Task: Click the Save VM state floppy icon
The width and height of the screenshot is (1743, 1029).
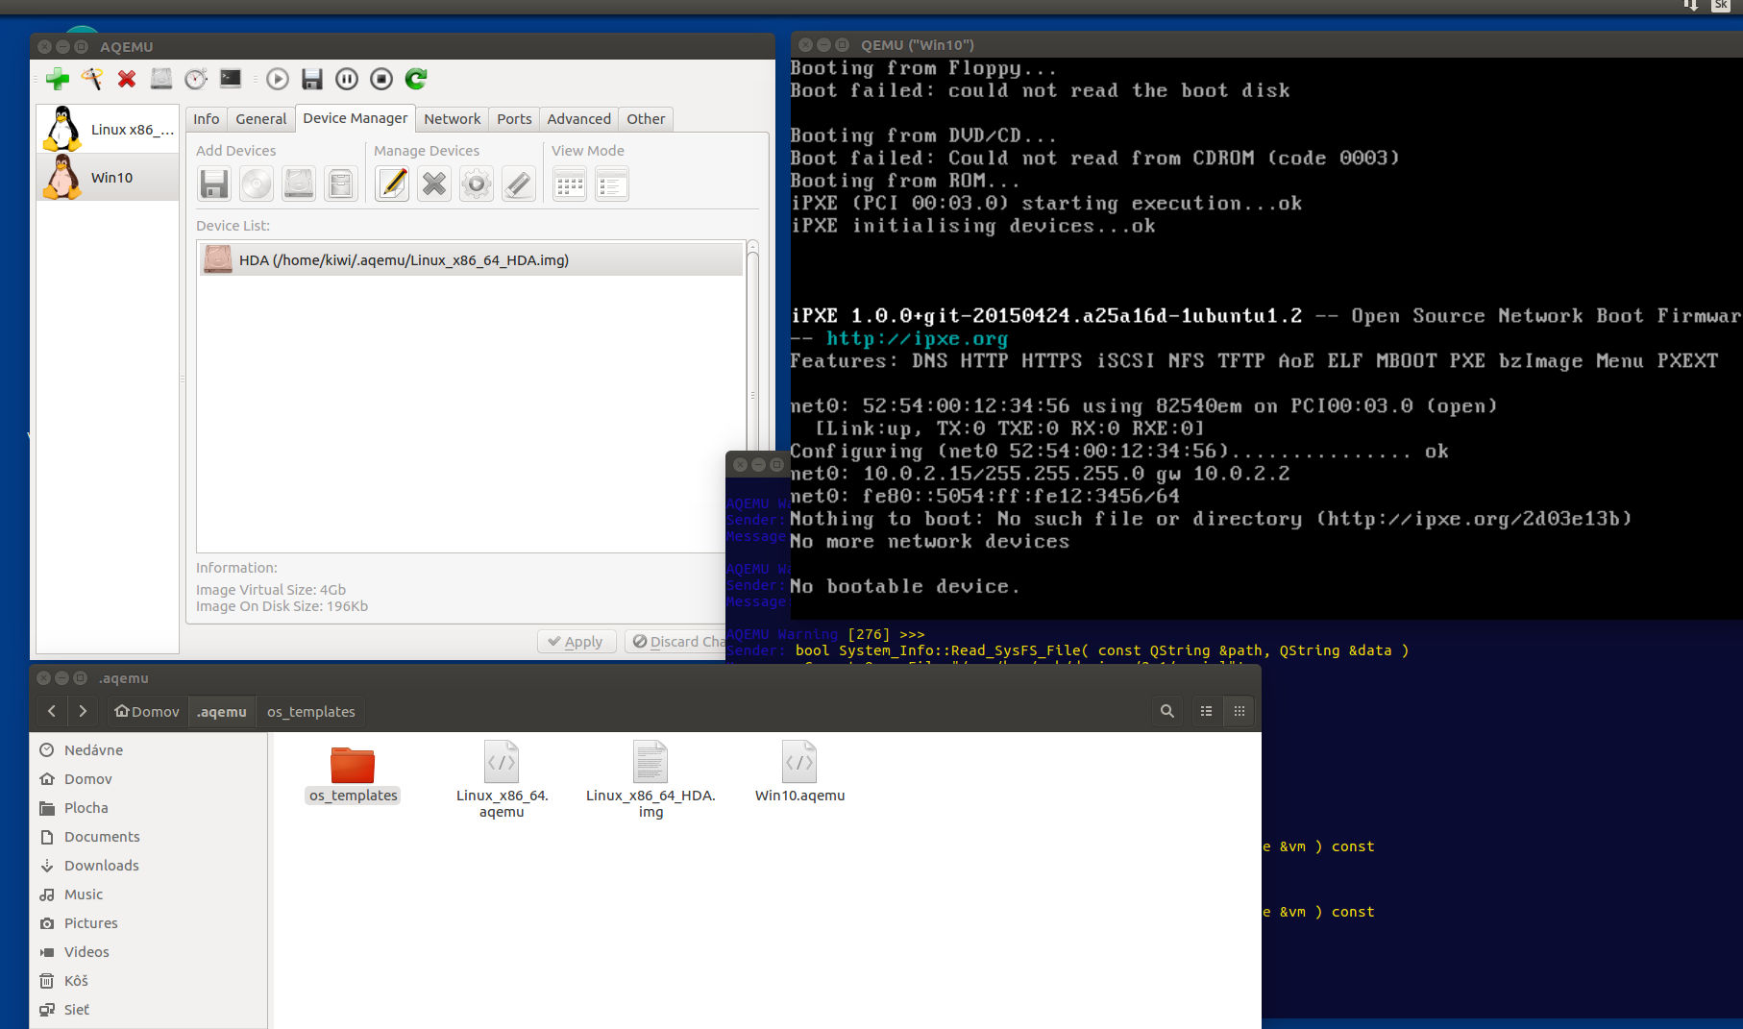Action: pyautogui.click(x=312, y=79)
